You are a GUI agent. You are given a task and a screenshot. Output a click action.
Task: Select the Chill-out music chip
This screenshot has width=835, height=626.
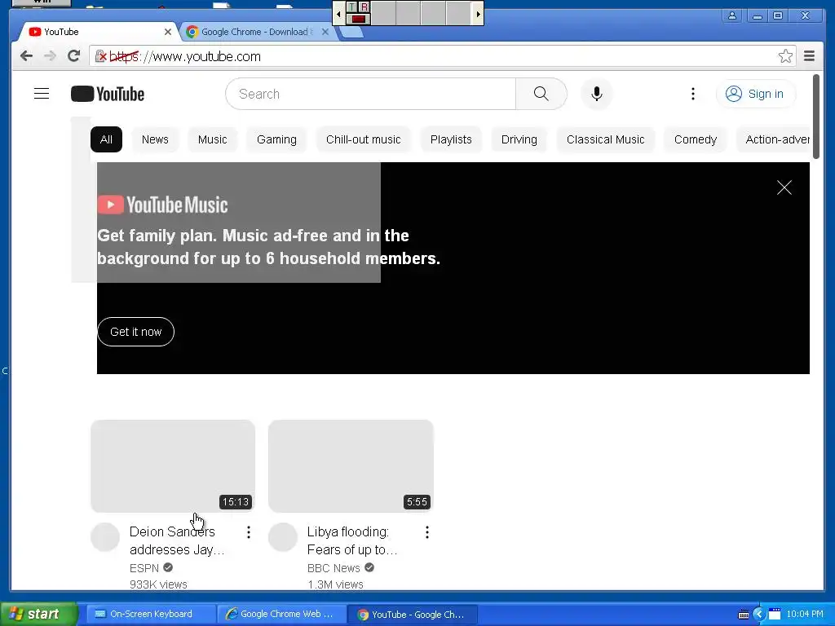coord(363,139)
